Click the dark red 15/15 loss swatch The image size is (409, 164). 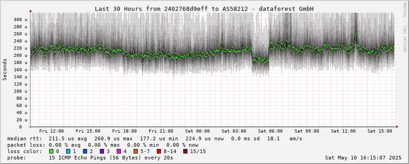185,151
